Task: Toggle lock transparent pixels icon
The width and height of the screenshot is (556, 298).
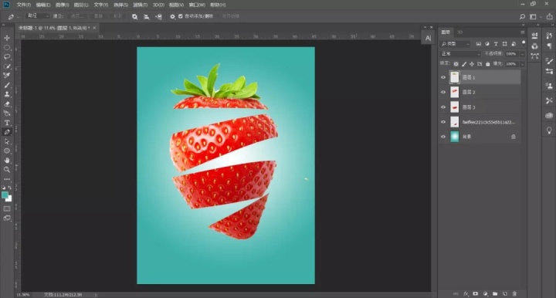Action: pyautogui.click(x=456, y=64)
